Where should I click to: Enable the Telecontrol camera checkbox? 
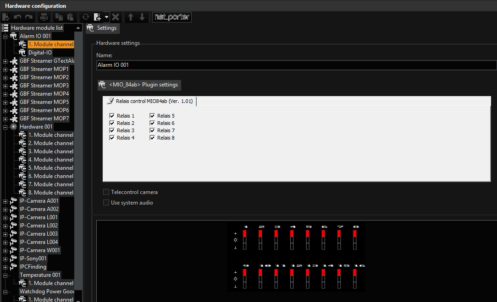106,192
